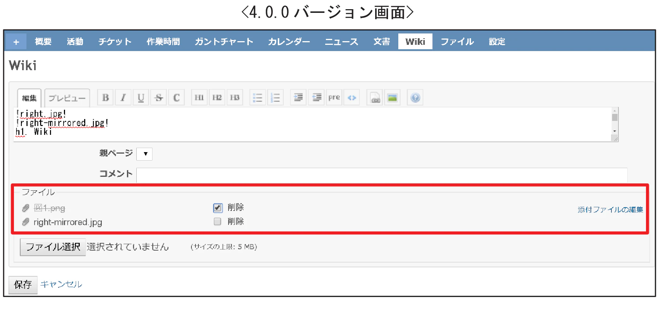Click the ファイル選択 button
The height and width of the screenshot is (316, 668).
(53, 247)
